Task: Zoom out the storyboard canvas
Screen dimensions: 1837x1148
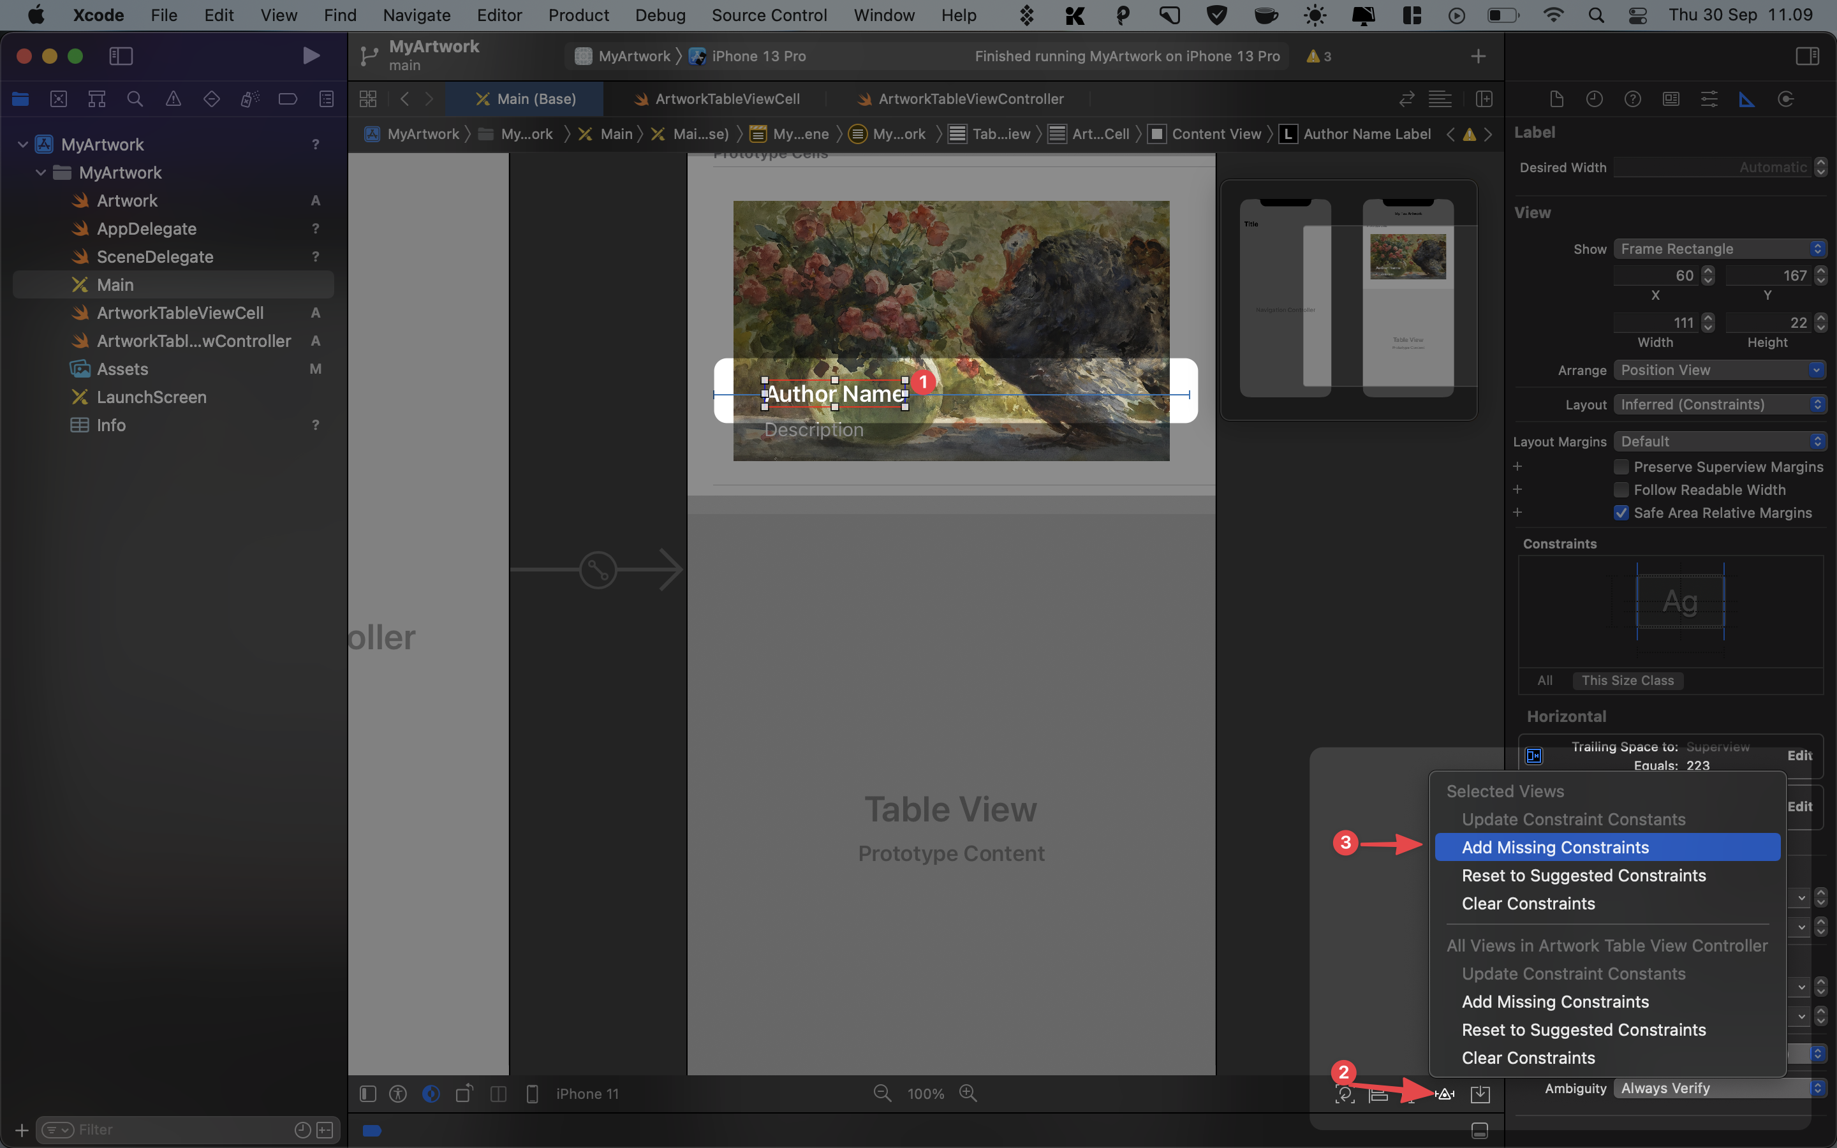Action: 882,1093
